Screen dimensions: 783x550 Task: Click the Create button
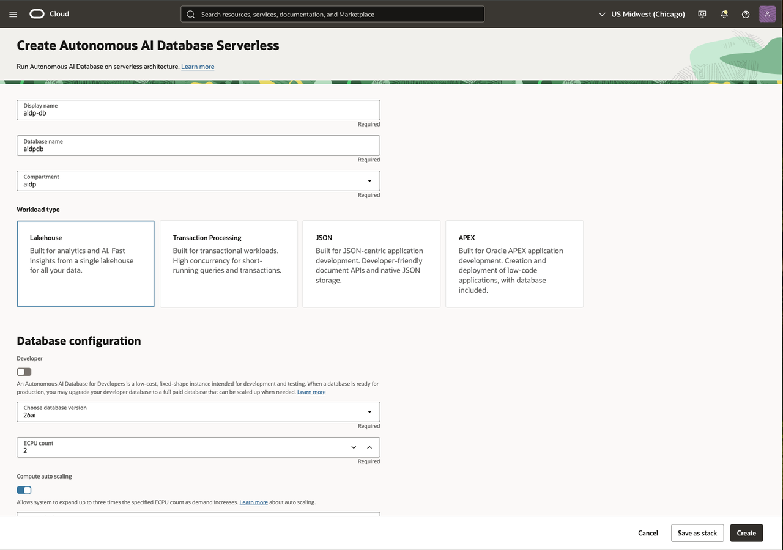click(x=746, y=533)
